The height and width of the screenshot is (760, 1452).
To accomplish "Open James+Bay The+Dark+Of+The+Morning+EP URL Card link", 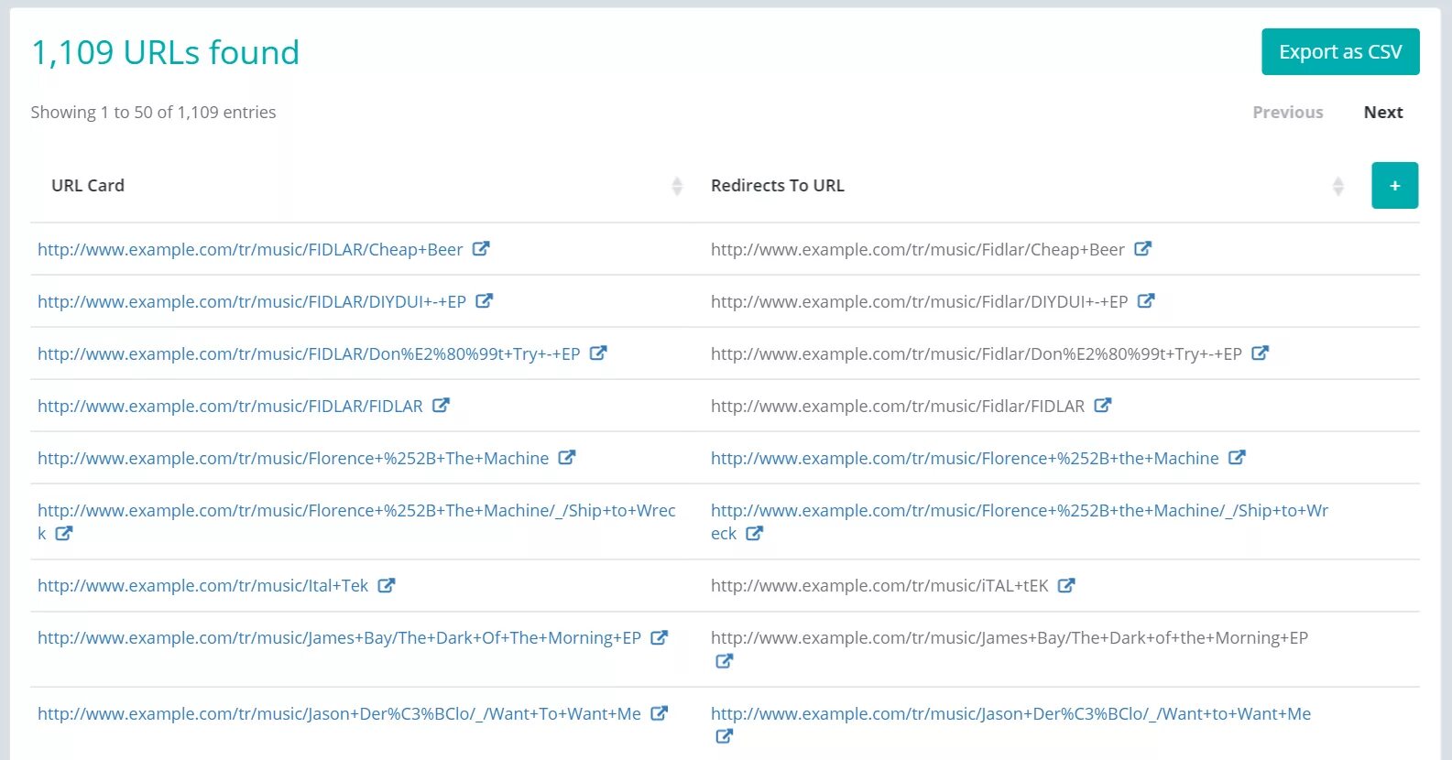I will [339, 638].
